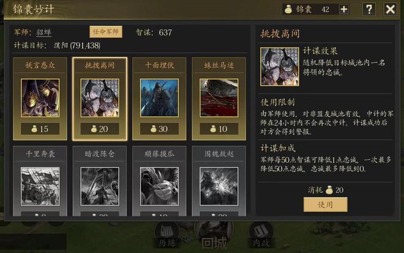Screen dimensions: 404x253
Task: Click the 貂蝉 strategist name link
Action: 44,32
